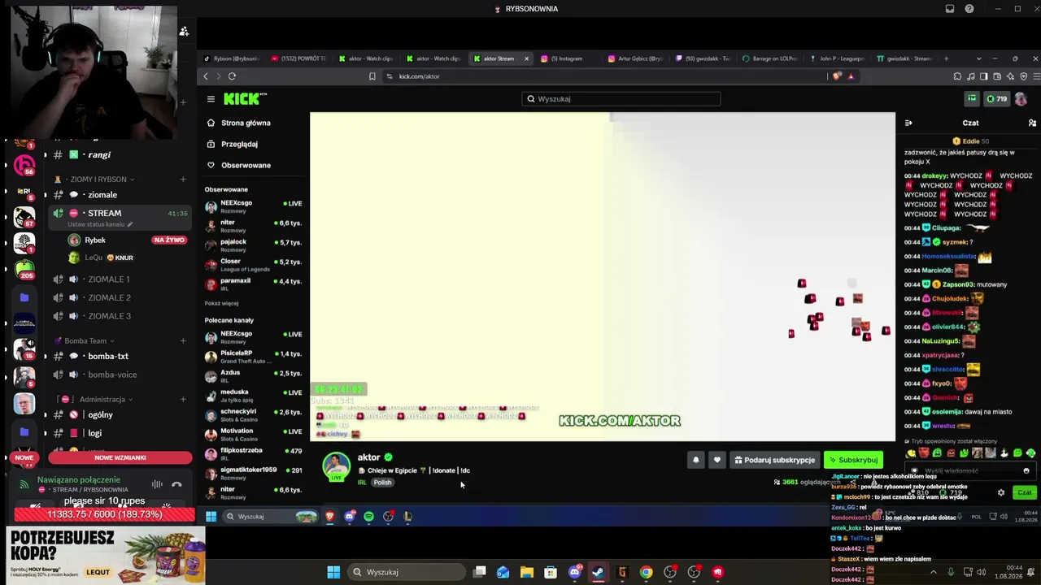Toggle Discord noise suppression icon
The height and width of the screenshot is (585, 1041).
[157, 485]
